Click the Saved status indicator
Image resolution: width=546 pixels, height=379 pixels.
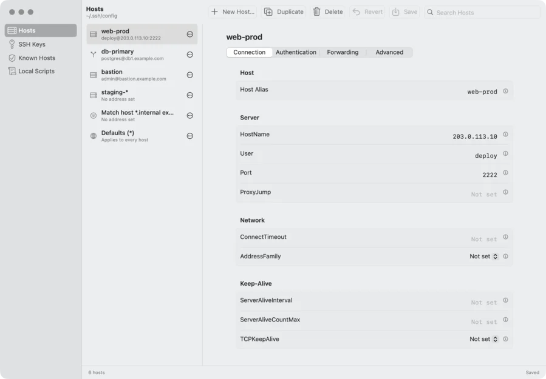click(533, 372)
